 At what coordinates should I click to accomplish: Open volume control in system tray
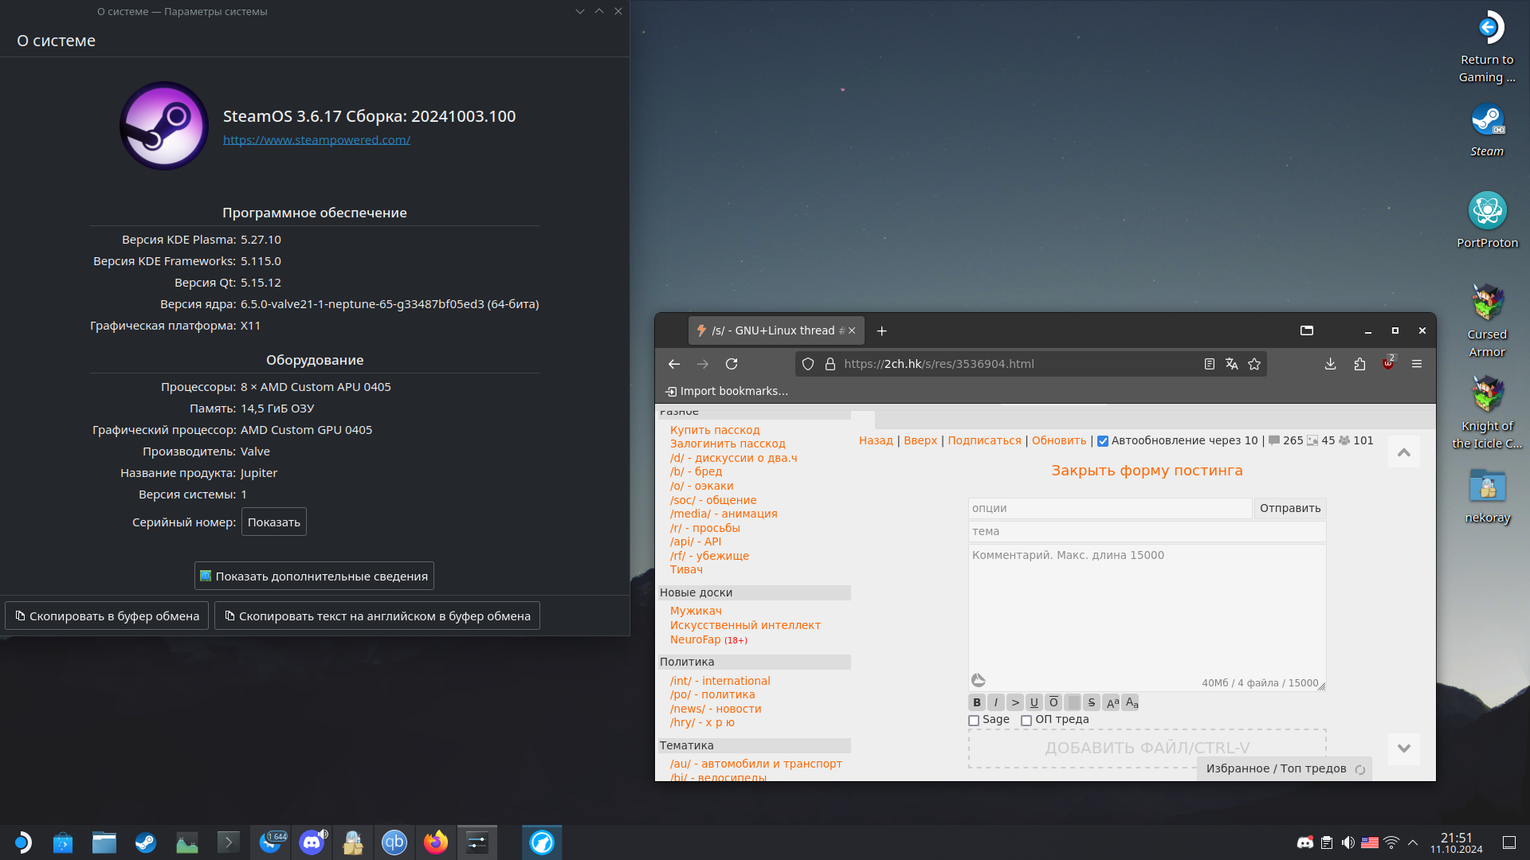click(x=1348, y=842)
